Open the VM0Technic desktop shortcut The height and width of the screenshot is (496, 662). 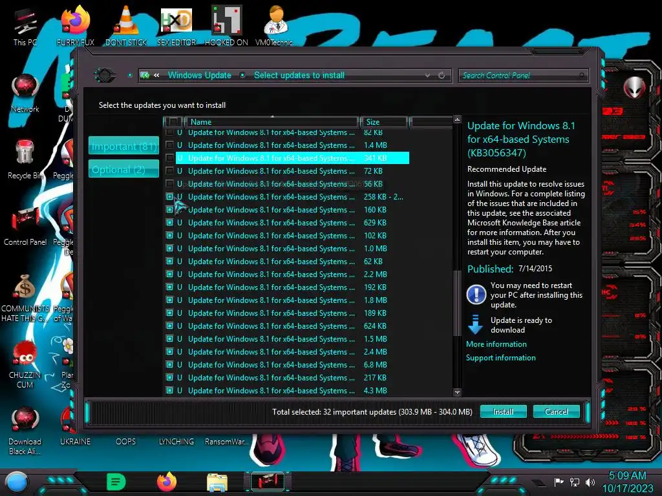tap(277, 25)
